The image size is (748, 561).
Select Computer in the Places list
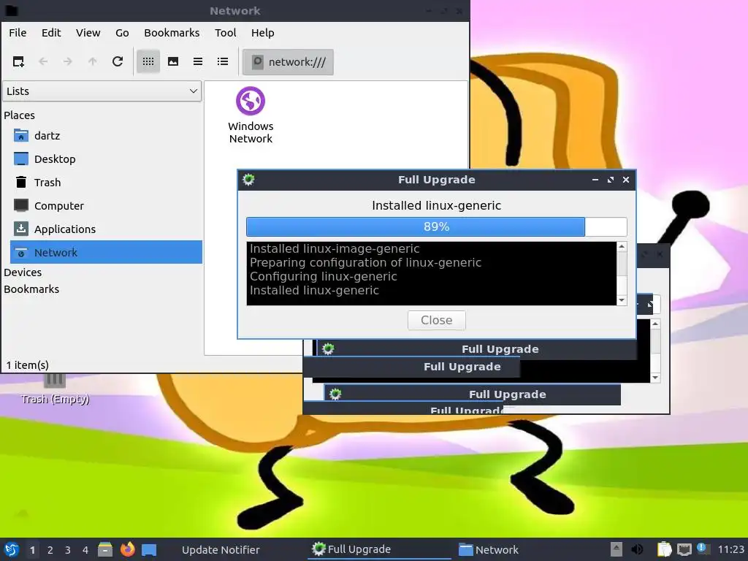tap(106, 206)
